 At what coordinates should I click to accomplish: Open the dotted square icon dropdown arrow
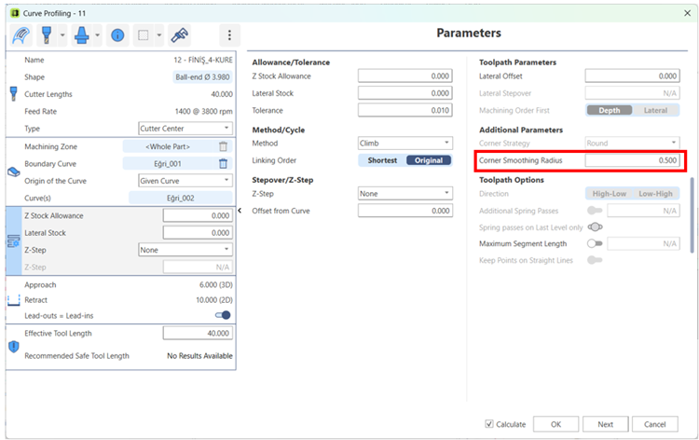pyautogui.click(x=158, y=35)
